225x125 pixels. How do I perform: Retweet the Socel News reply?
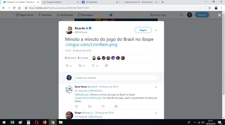tap(90, 106)
